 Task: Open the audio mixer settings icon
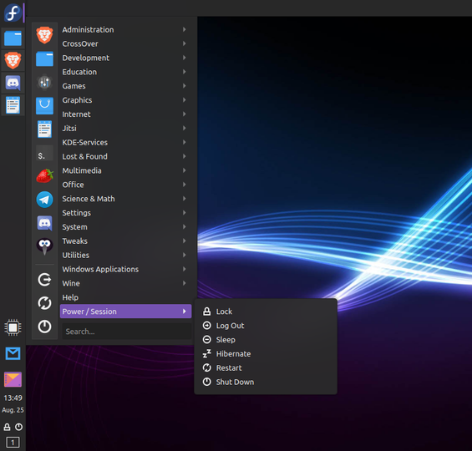[x=44, y=82]
